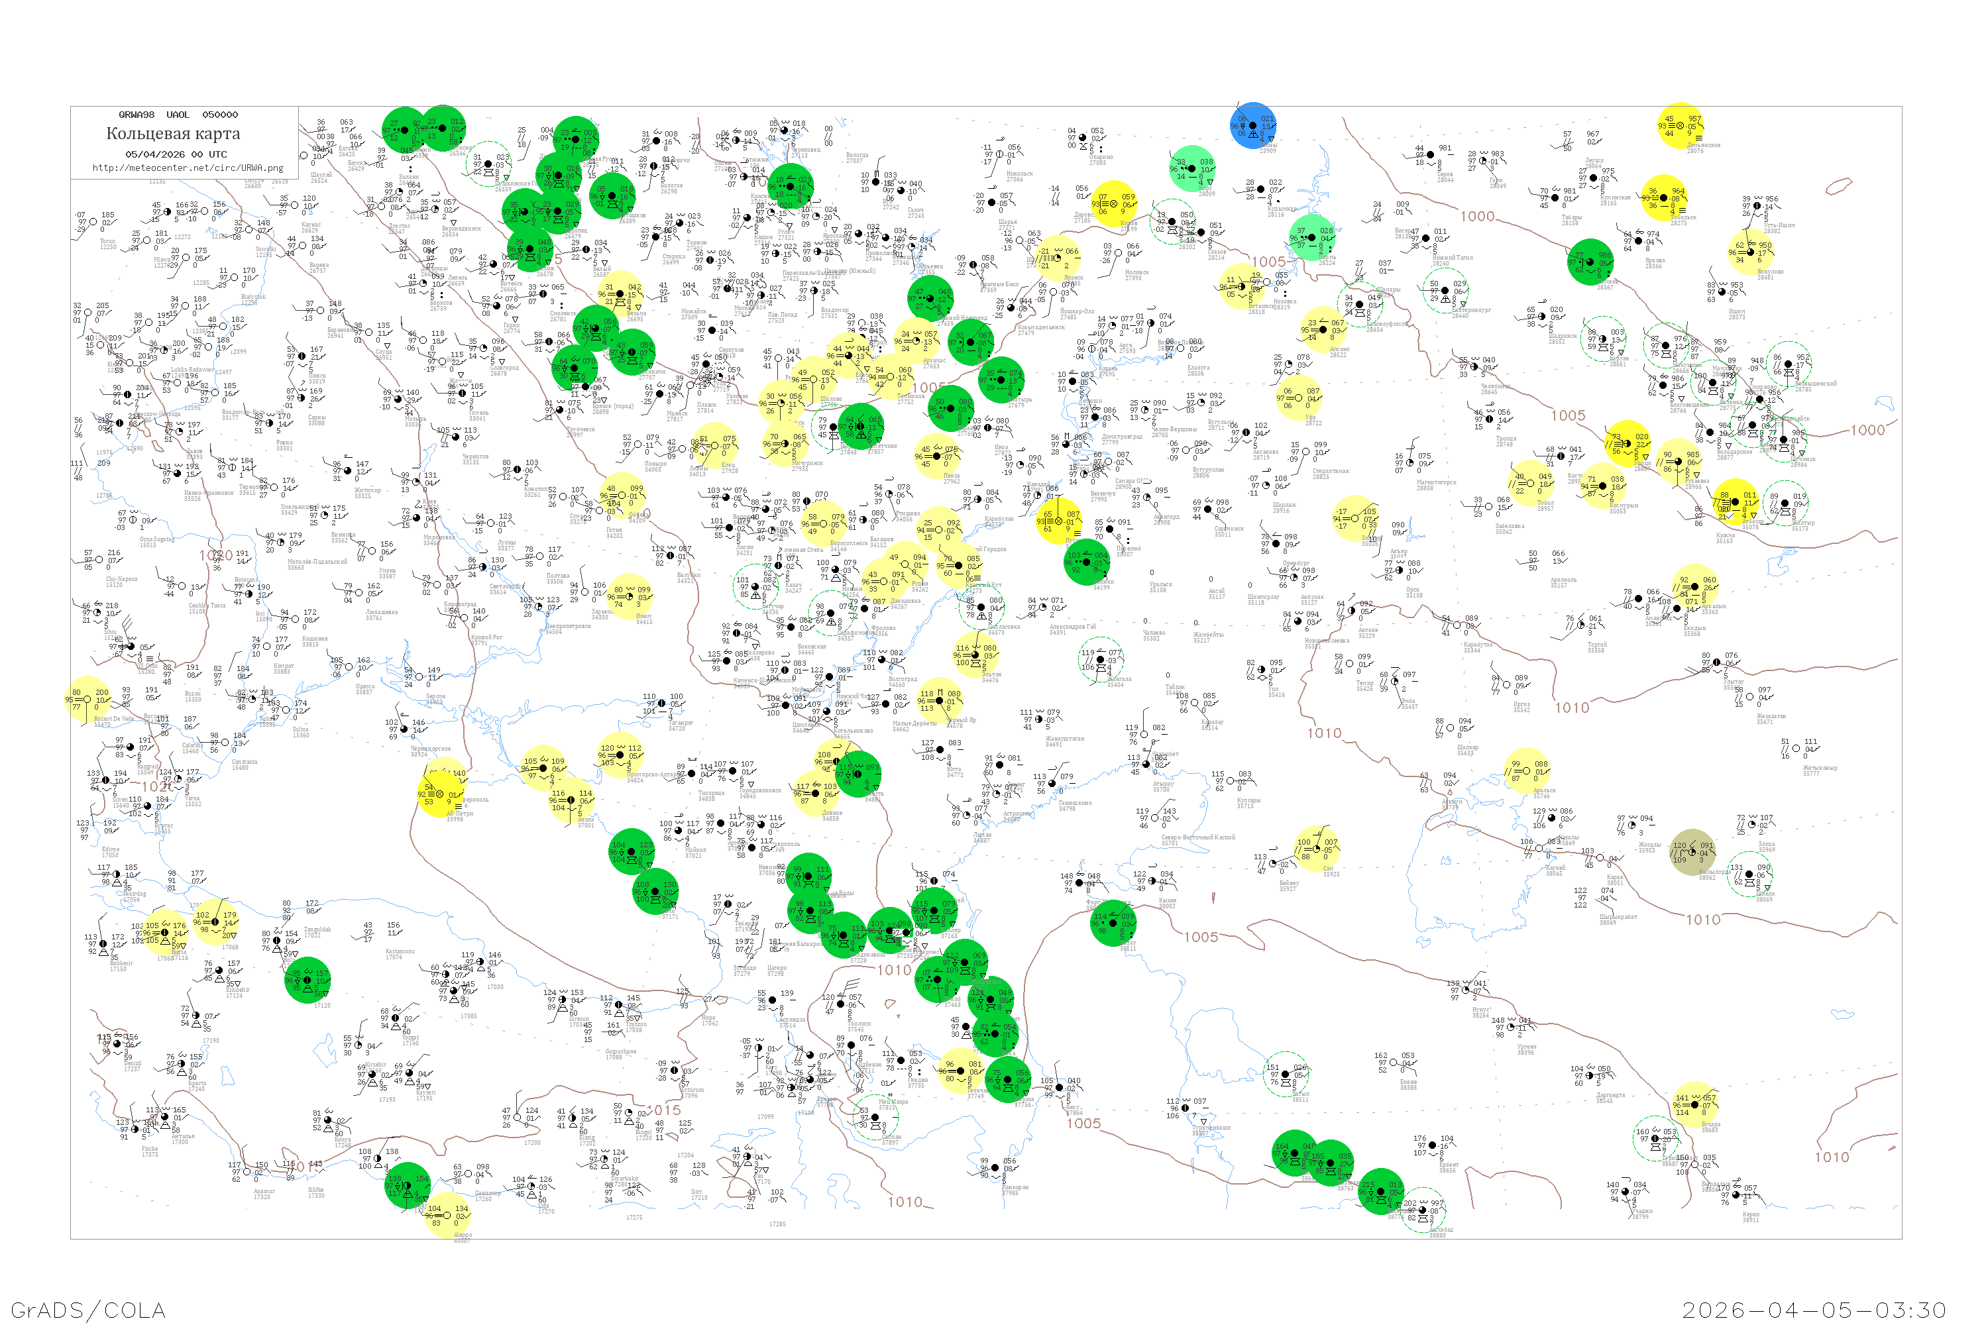1988x1325 pixels.
Task: Click the 1015 isobar label
Action: tap(663, 1110)
